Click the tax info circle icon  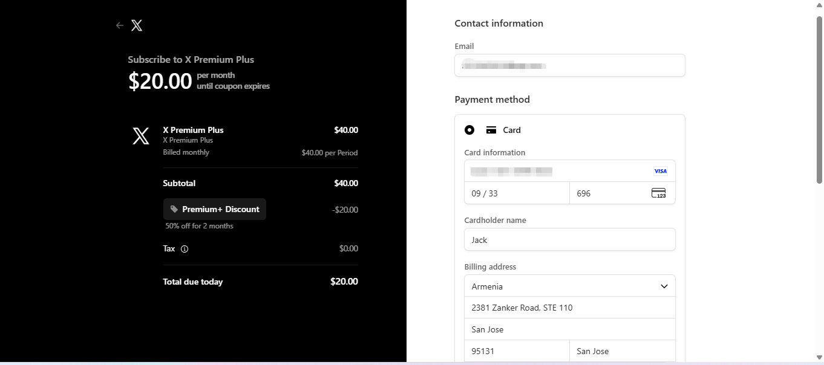185,249
